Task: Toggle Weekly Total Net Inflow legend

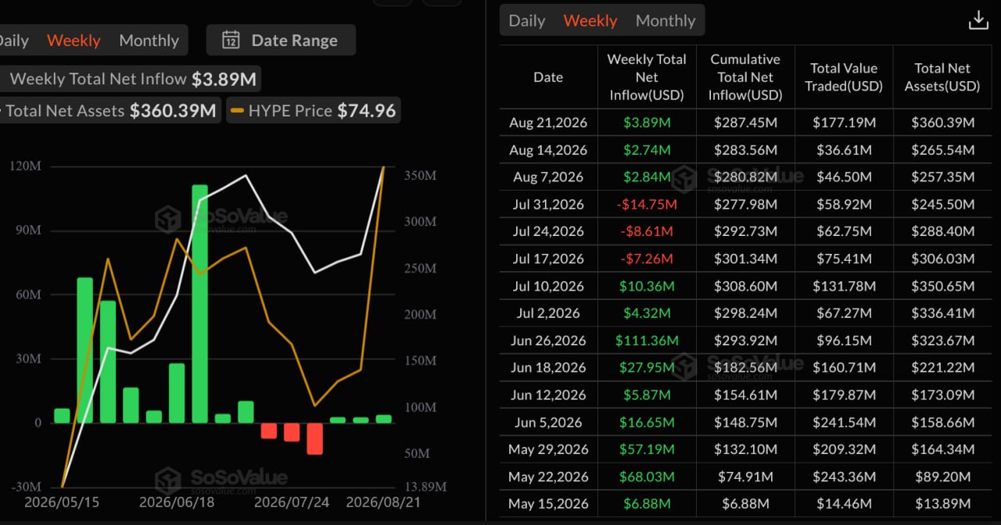Action: tap(129, 79)
